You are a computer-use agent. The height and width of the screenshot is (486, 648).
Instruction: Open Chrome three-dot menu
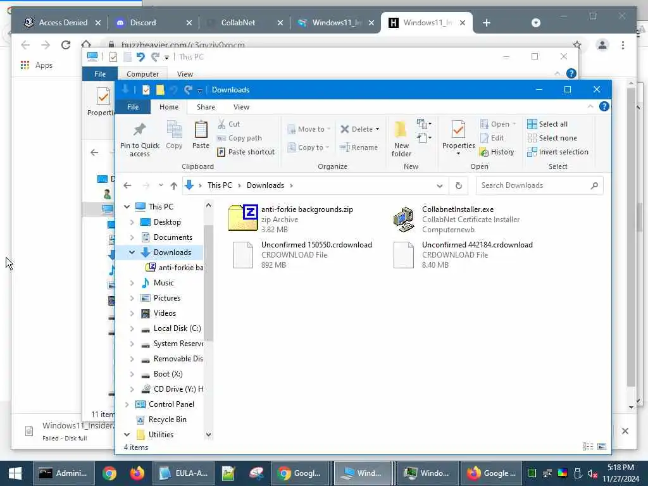tap(623, 45)
